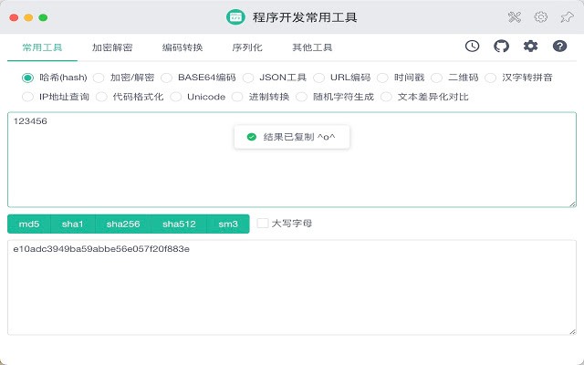Select the BASE64编码 radio option
The image size is (584, 365).
tap(166, 78)
